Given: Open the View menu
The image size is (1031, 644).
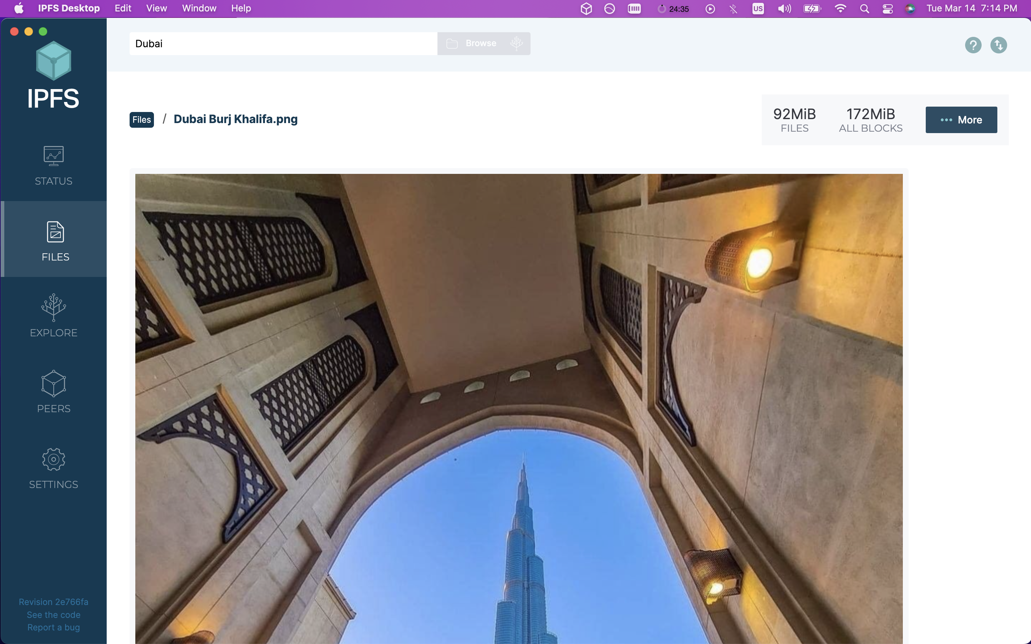Looking at the screenshot, I should click(156, 9).
